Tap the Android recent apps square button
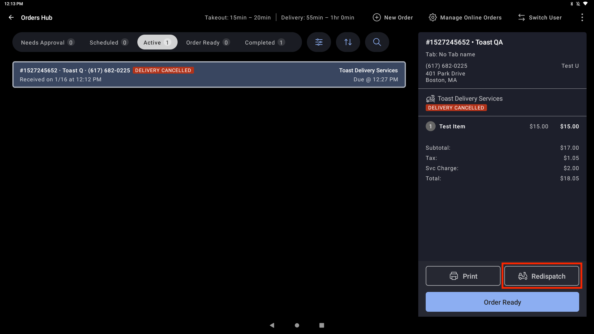594x334 pixels. point(321,325)
